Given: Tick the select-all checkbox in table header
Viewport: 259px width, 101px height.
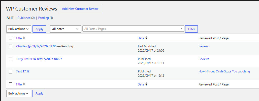Looking at the screenshot, I should point(11,38).
